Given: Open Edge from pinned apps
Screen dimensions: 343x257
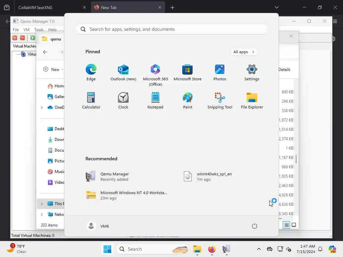Looking at the screenshot, I should tap(91, 73).
